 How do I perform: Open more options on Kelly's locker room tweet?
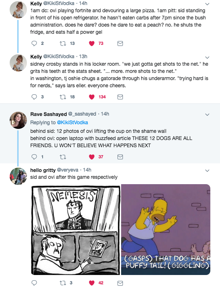coord(207,57)
